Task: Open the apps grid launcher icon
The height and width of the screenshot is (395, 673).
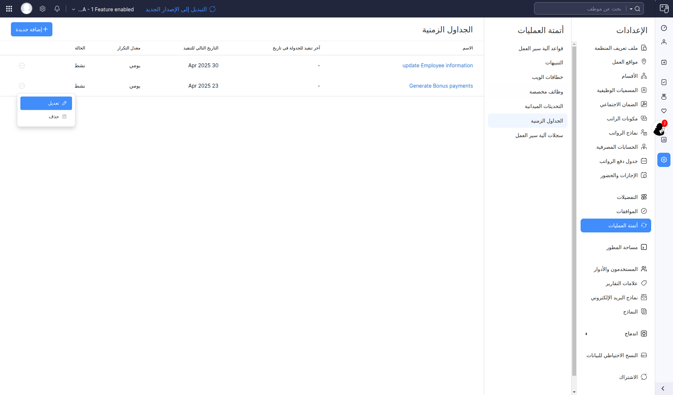Action: click(9, 9)
